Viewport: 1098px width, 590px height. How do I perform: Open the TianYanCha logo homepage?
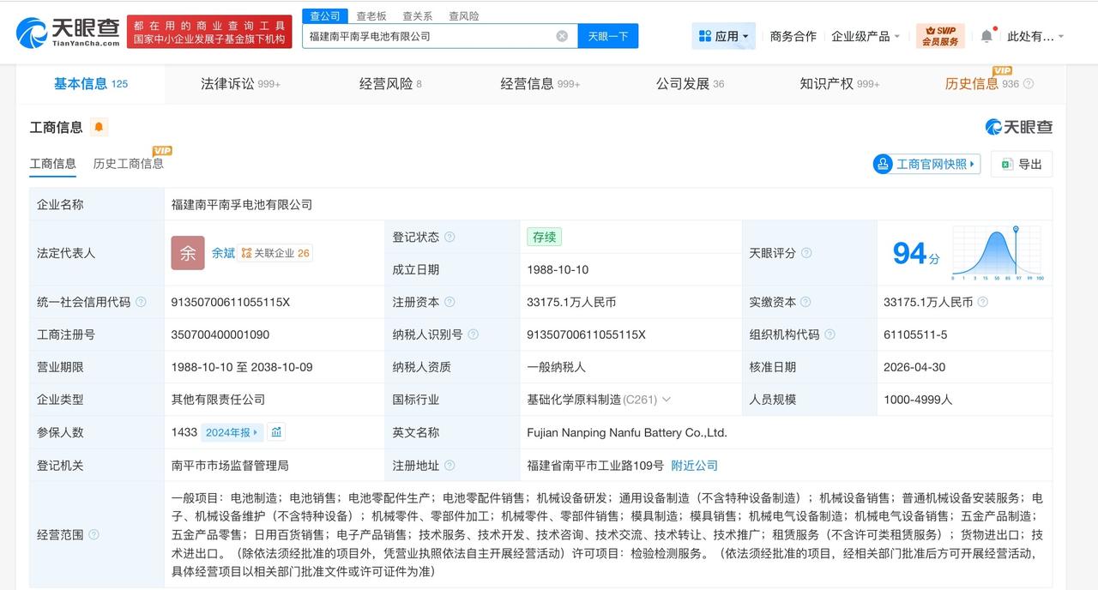point(68,32)
